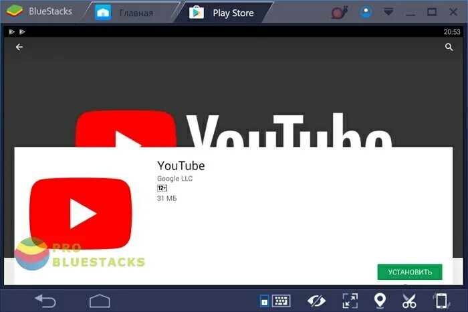Screen dimensions: 468x312
Task: Toggle the crossed-eye visibility icon
Action: [316, 301]
